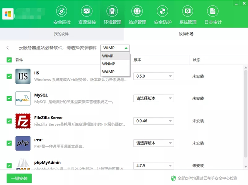
Task: Click the FileZilla Server name text
Action: [49, 118]
